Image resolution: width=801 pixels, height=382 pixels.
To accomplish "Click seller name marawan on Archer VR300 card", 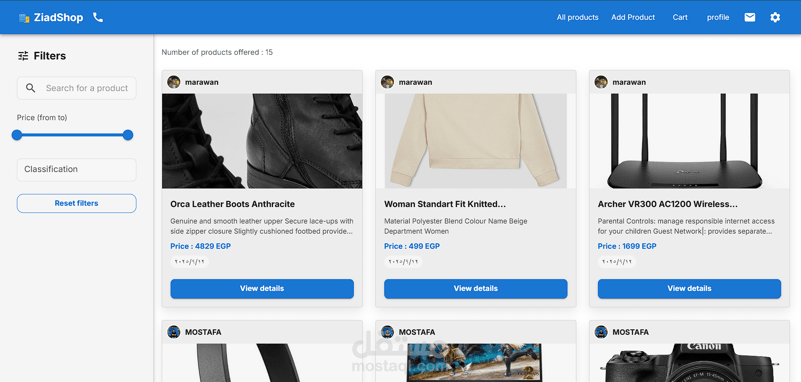I will click(x=629, y=82).
